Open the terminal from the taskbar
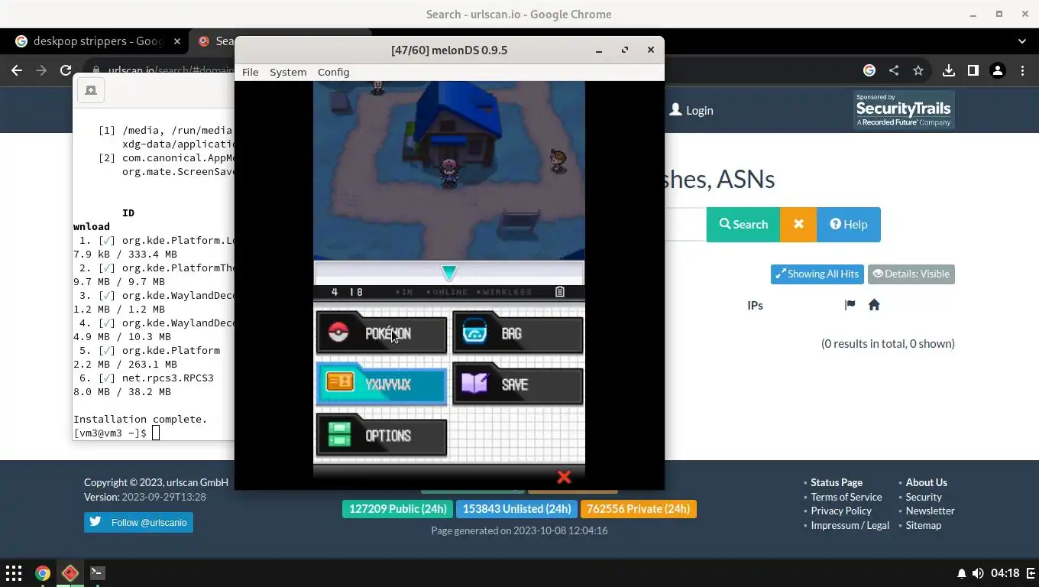Screen dimensions: 1039x587 (97, 572)
